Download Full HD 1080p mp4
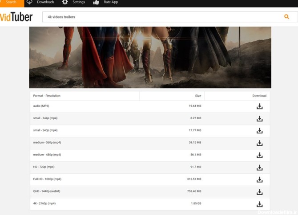This screenshot has width=298, height=215. tap(259, 180)
